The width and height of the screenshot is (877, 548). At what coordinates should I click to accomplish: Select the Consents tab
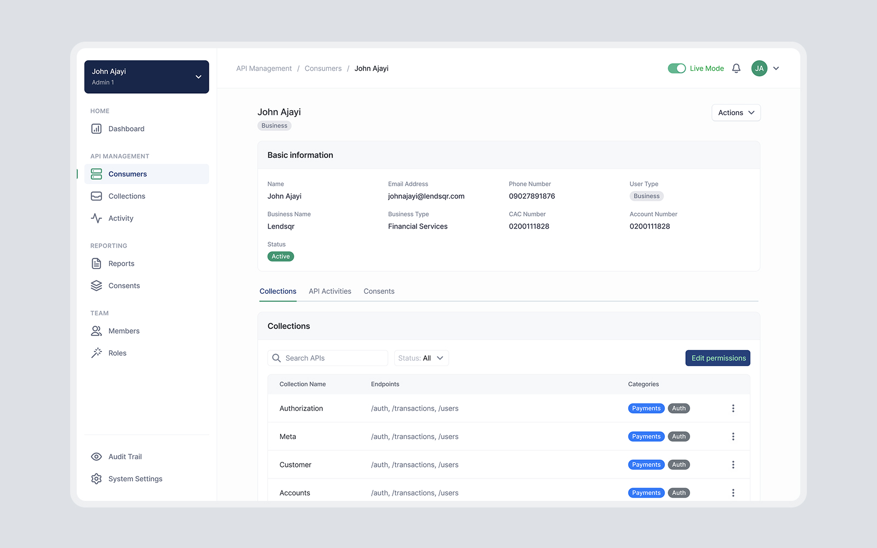click(379, 291)
